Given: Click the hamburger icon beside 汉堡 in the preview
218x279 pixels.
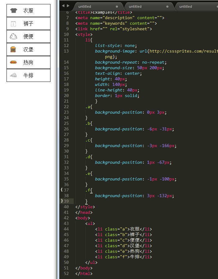Looking at the screenshot, I should (13, 49).
